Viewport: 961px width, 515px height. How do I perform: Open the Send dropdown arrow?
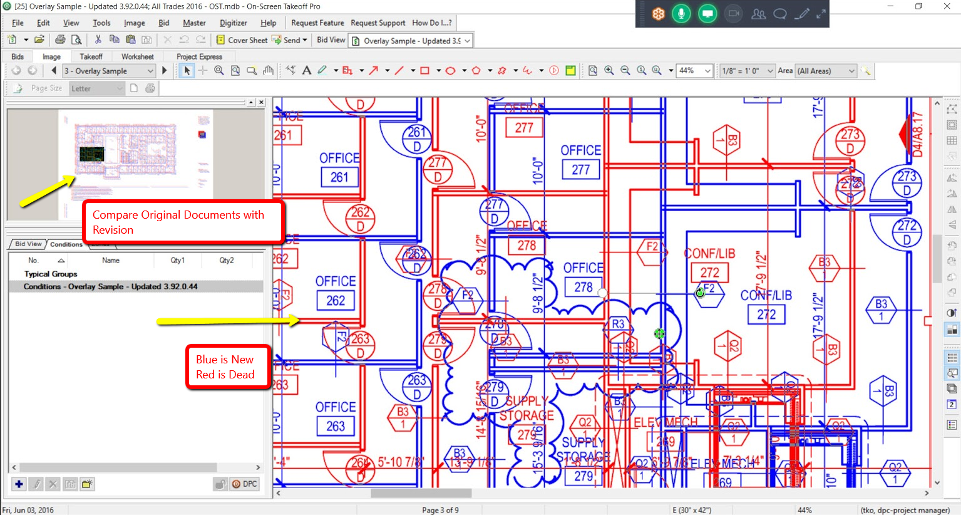point(305,40)
